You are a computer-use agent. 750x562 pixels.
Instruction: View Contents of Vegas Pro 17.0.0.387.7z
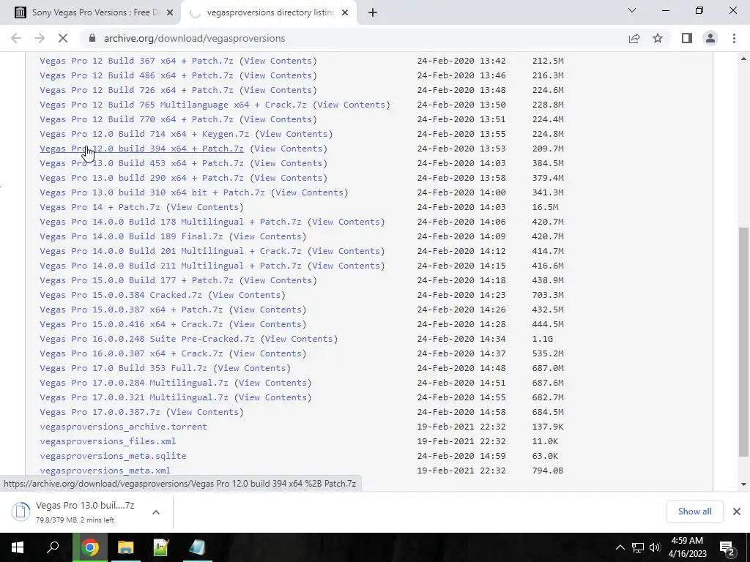pyautogui.click(x=205, y=412)
